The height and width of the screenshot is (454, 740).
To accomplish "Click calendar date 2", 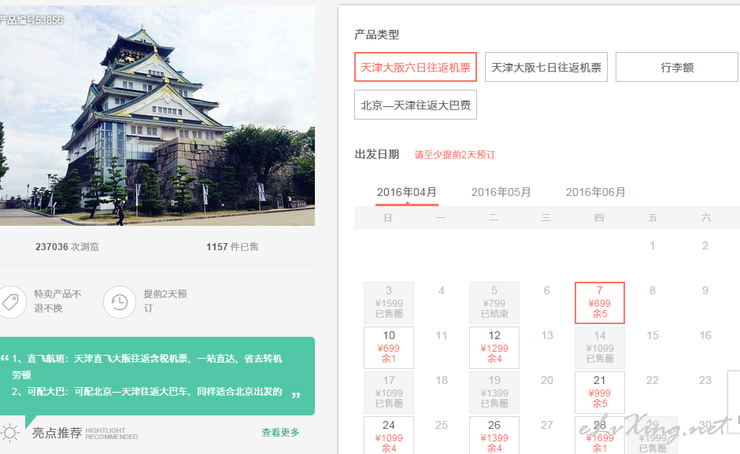I will coord(705,245).
